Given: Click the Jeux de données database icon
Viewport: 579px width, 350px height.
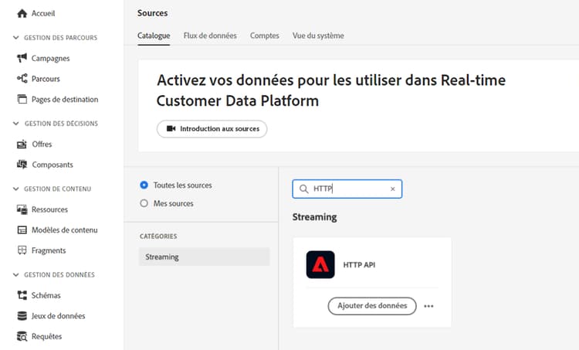Looking at the screenshot, I should click(22, 316).
